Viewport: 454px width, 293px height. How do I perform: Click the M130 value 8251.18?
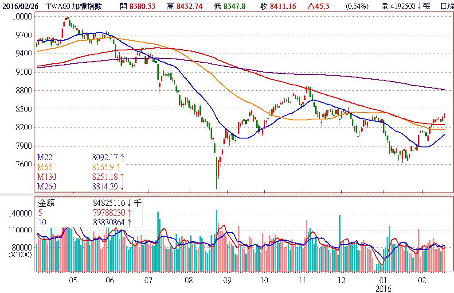point(105,177)
